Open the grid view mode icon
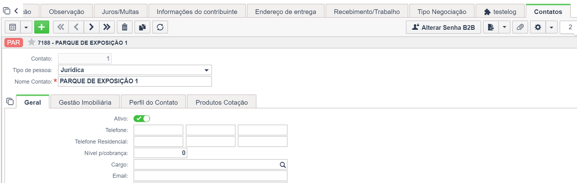Image resolution: width=577 pixels, height=183 pixels. [x=13, y=27]
